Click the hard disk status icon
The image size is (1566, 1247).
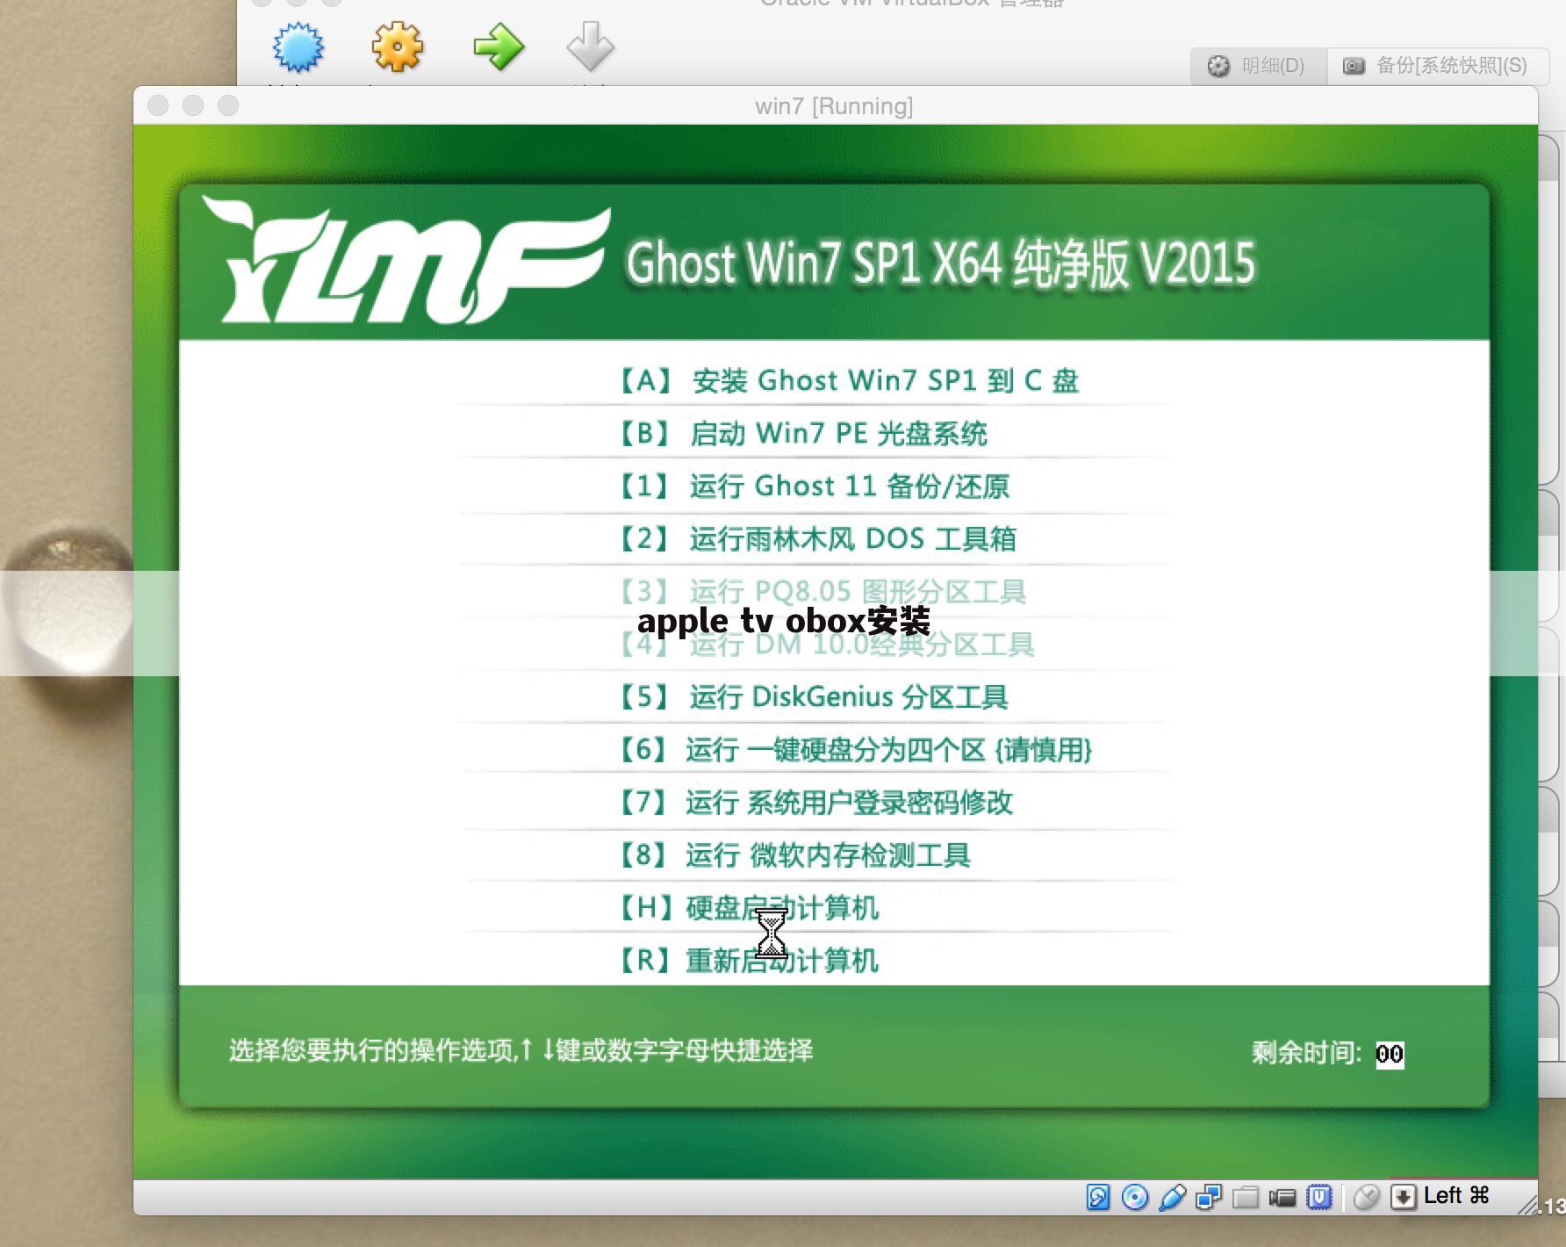coord(1098,1196)
